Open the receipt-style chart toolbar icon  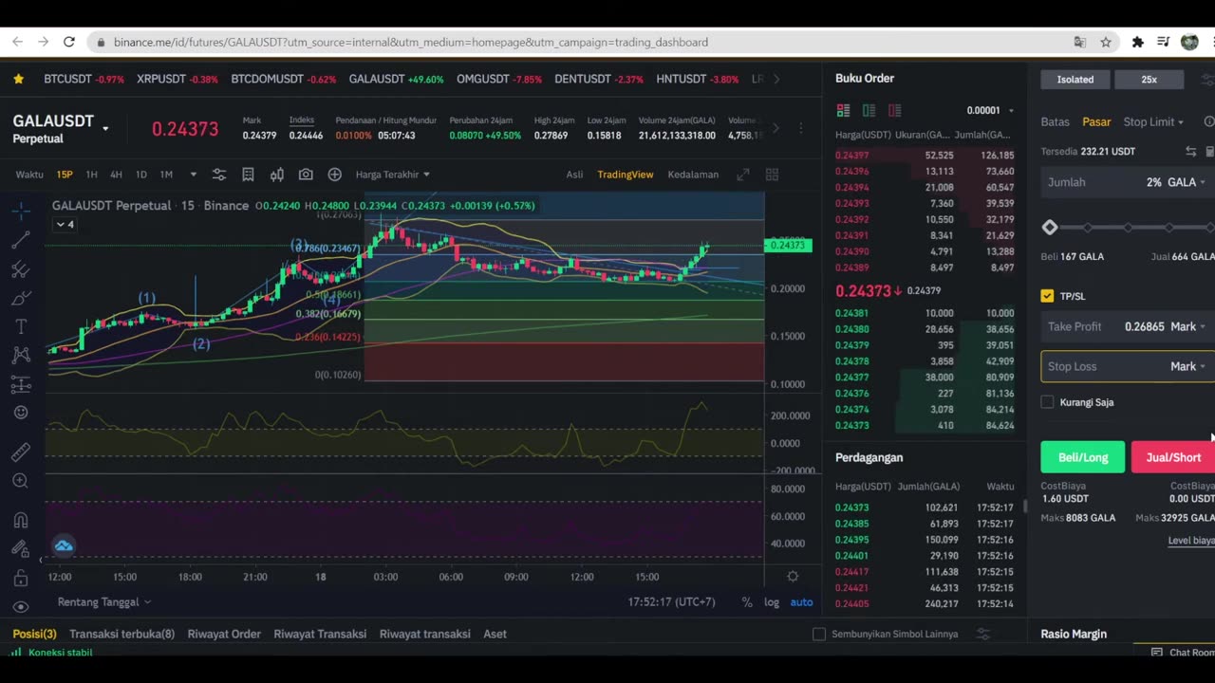pyautogui.click(x=248, y=175)
